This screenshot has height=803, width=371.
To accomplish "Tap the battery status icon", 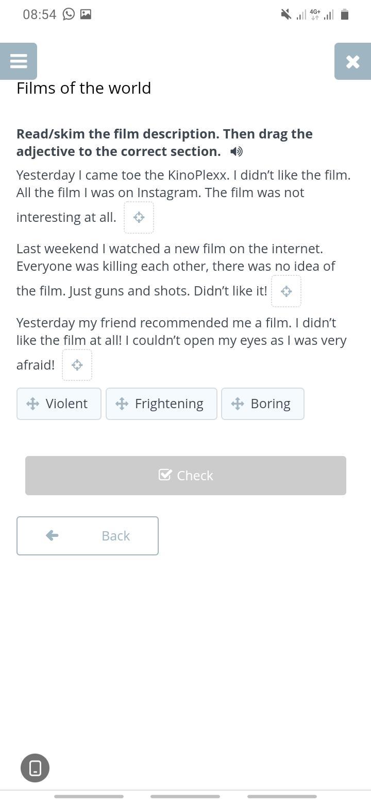I will click(345, 14).
